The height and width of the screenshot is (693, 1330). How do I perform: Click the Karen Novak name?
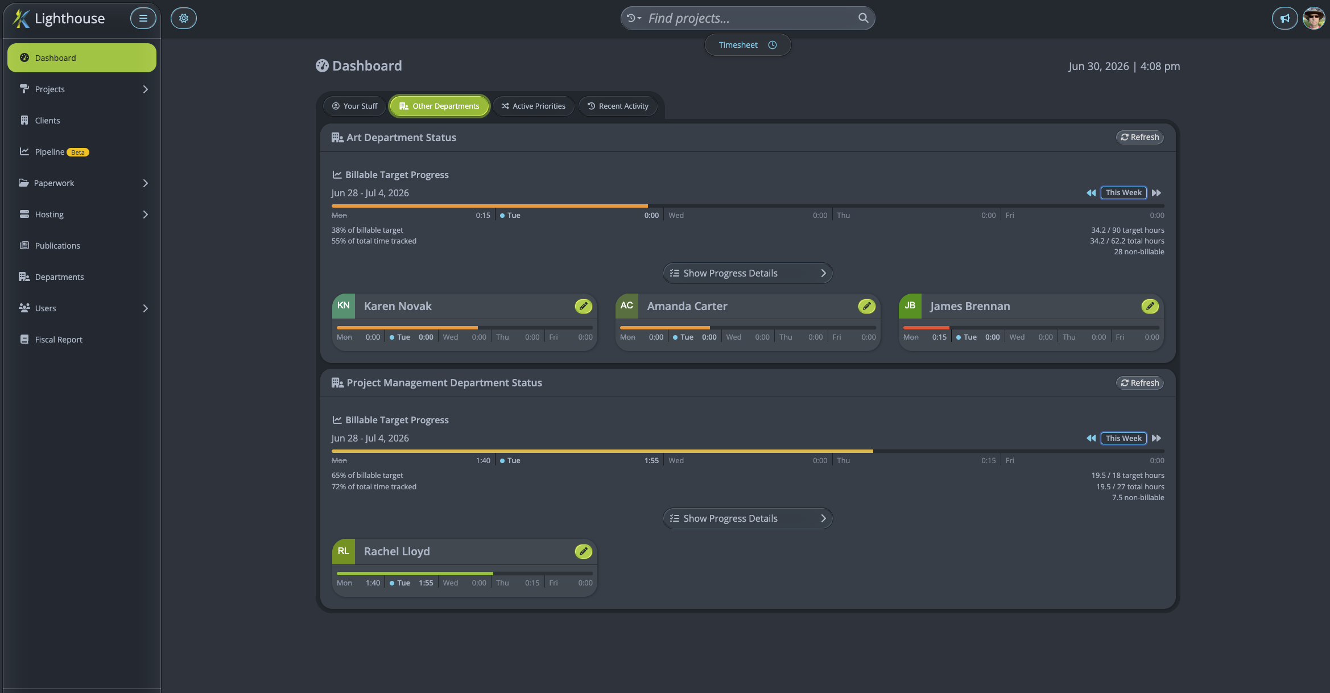click(x=398, y=306)
